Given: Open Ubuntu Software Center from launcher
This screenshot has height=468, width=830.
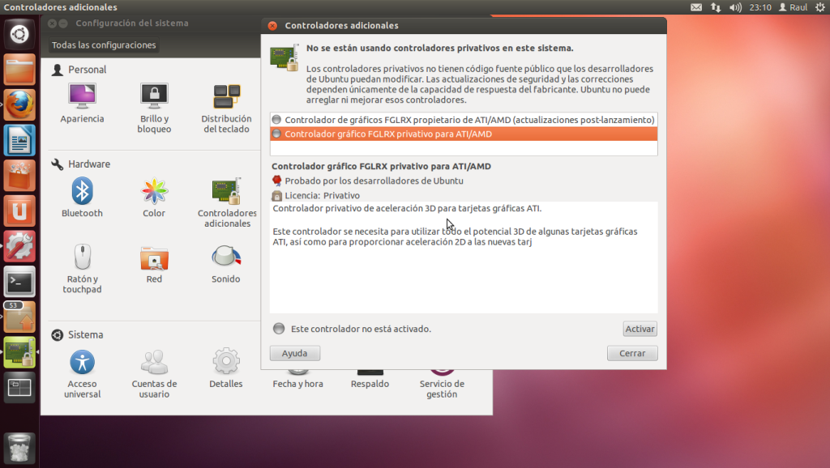Looking at the screenshot, I should point(19,176).
